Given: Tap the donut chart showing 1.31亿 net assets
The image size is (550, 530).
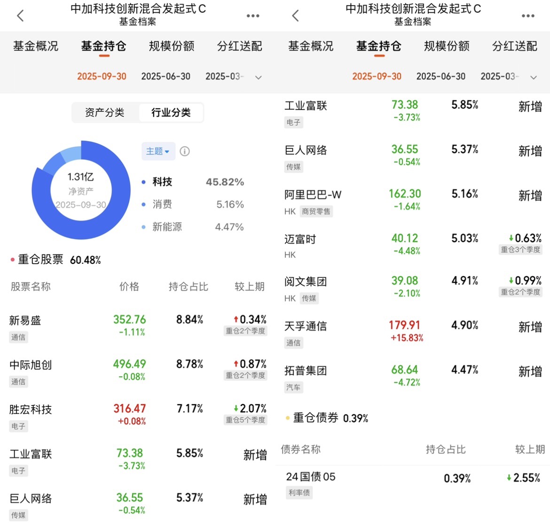Looking at the screenshot, I should point(81,190).
